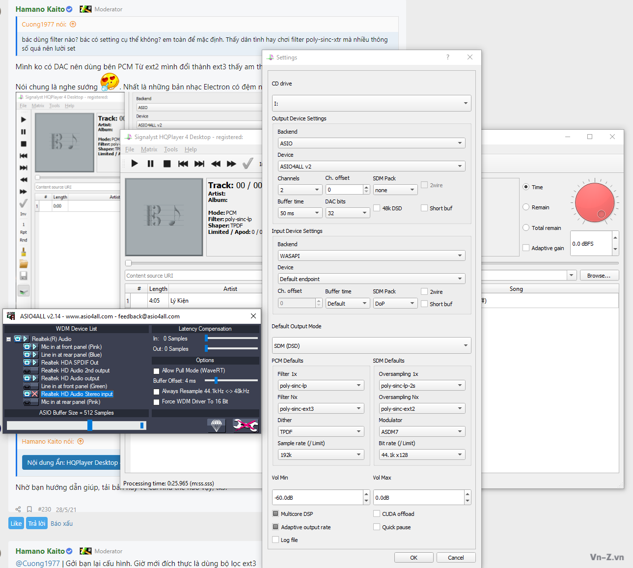Open Sample rate 192k dropdown

point(321,454)
